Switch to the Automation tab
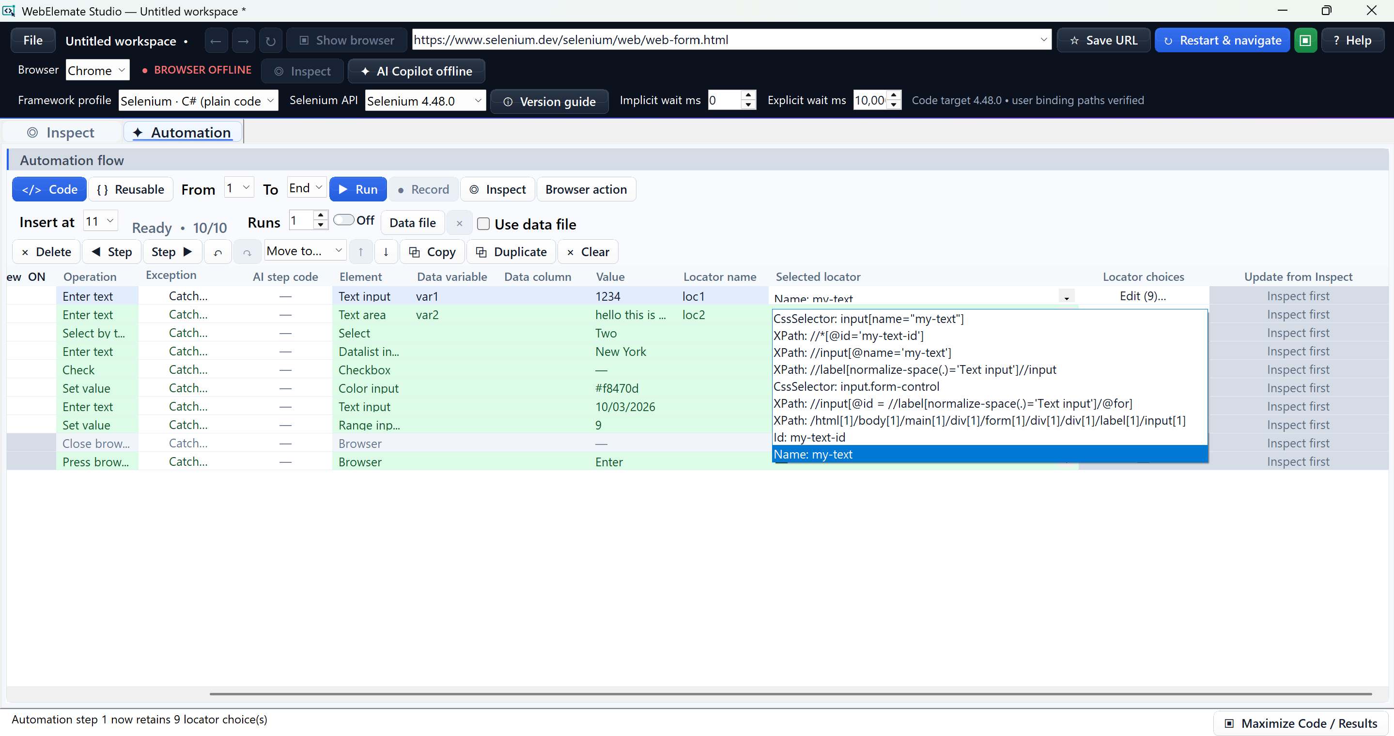The image size is (1394, 736). tap(183, 133)
